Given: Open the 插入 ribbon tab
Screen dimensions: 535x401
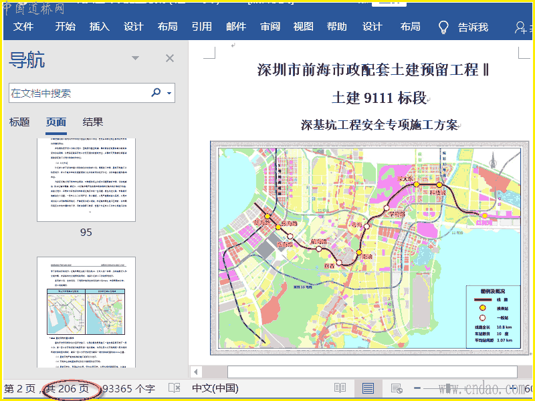Looking at the screenshot, I should [x=99, y=27].
